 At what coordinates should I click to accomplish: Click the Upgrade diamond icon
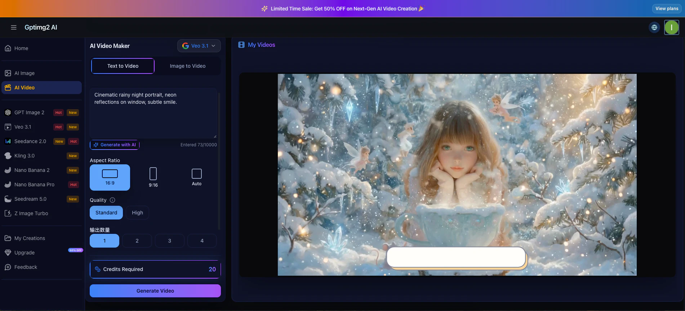[x=8, y=253]
